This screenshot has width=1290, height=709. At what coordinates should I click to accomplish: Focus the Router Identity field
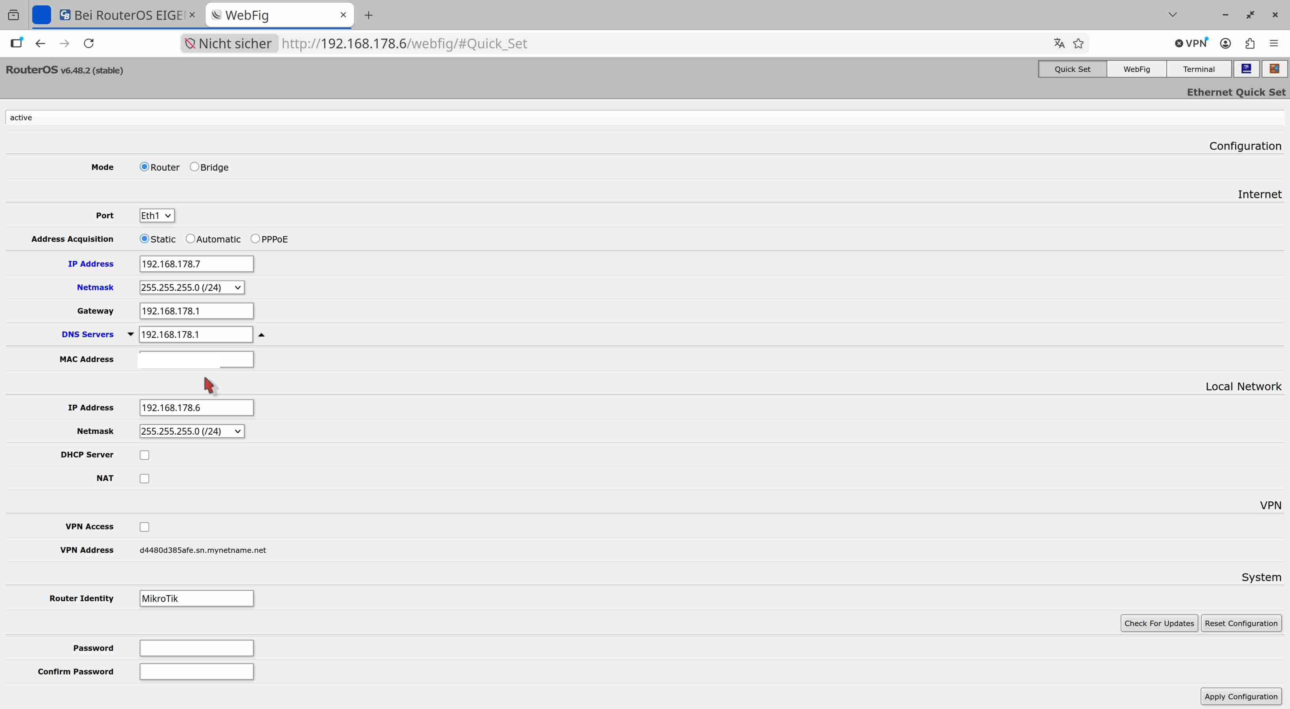click(196, 598)
